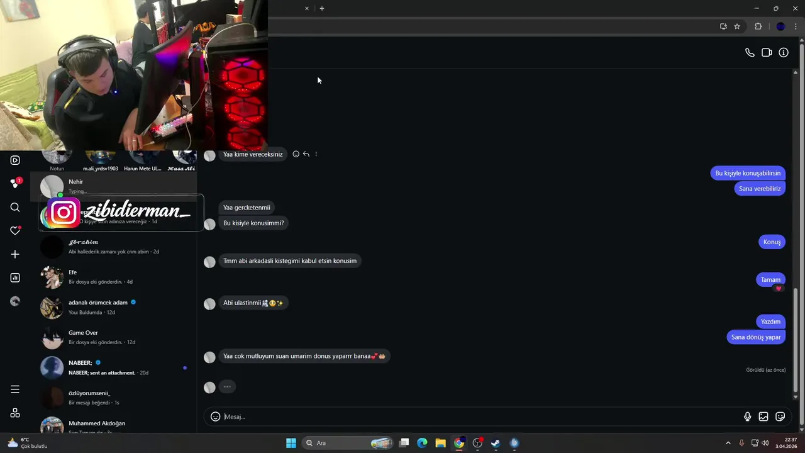The height and width of the screenshot is (453, 805).
Task: Click the Musa Ali note
Action: (181, 162)
